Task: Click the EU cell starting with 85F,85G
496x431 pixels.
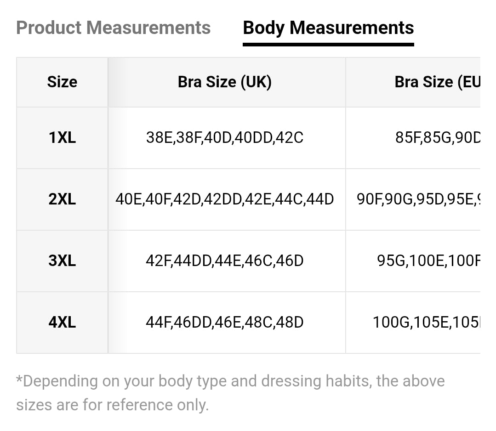Action: point(437,138)
